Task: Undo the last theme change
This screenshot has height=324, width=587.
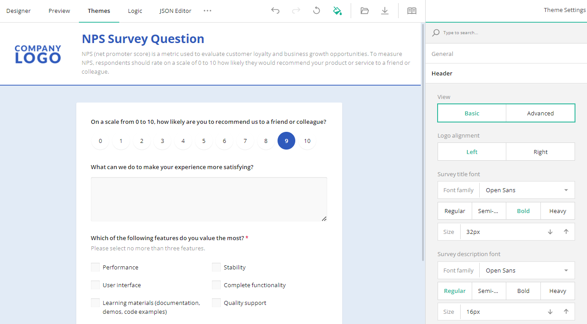Action: coord(275,10)
